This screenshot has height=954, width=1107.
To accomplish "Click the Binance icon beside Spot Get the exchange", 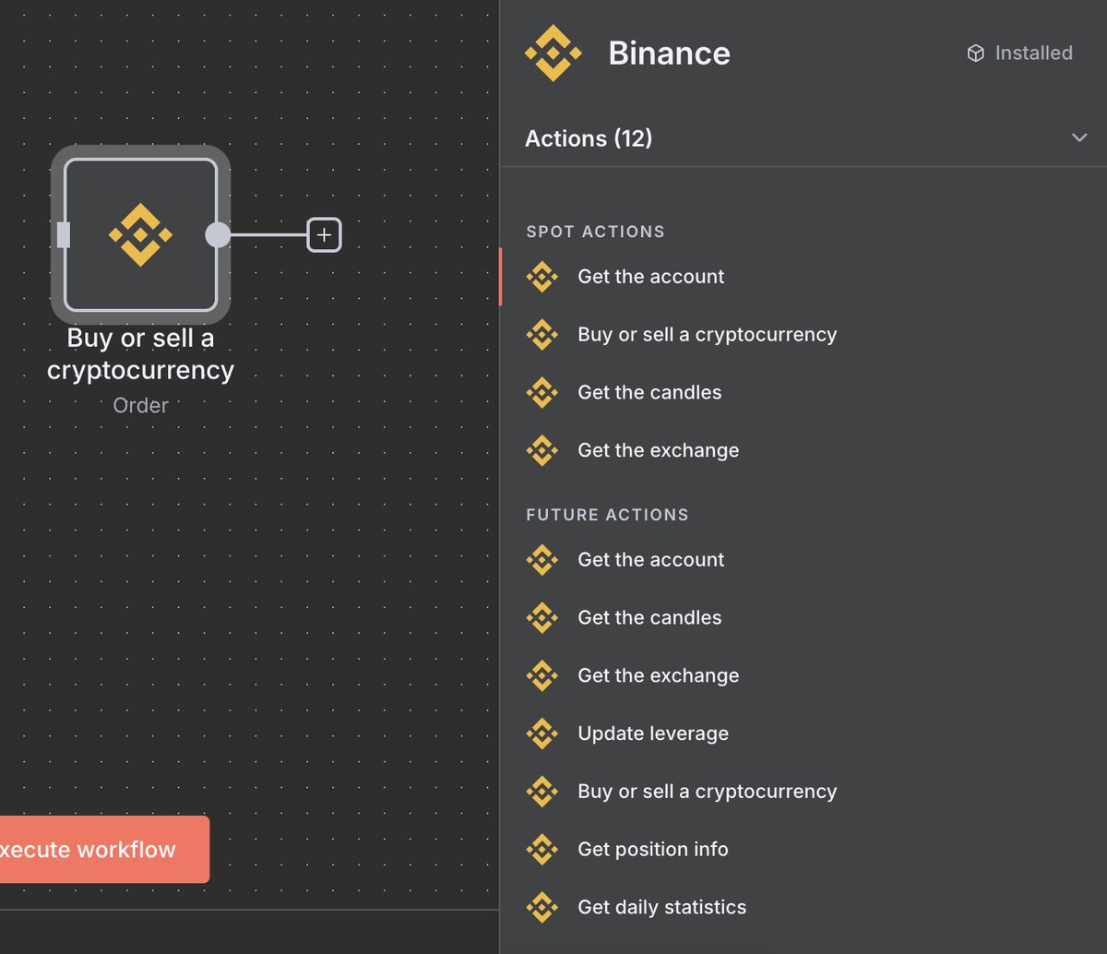I will [542, 451].
